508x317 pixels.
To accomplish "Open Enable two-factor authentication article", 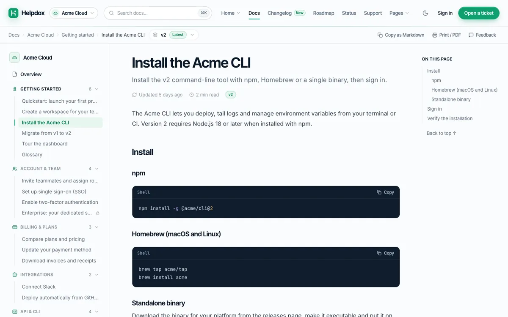I will tap(59, 202).
